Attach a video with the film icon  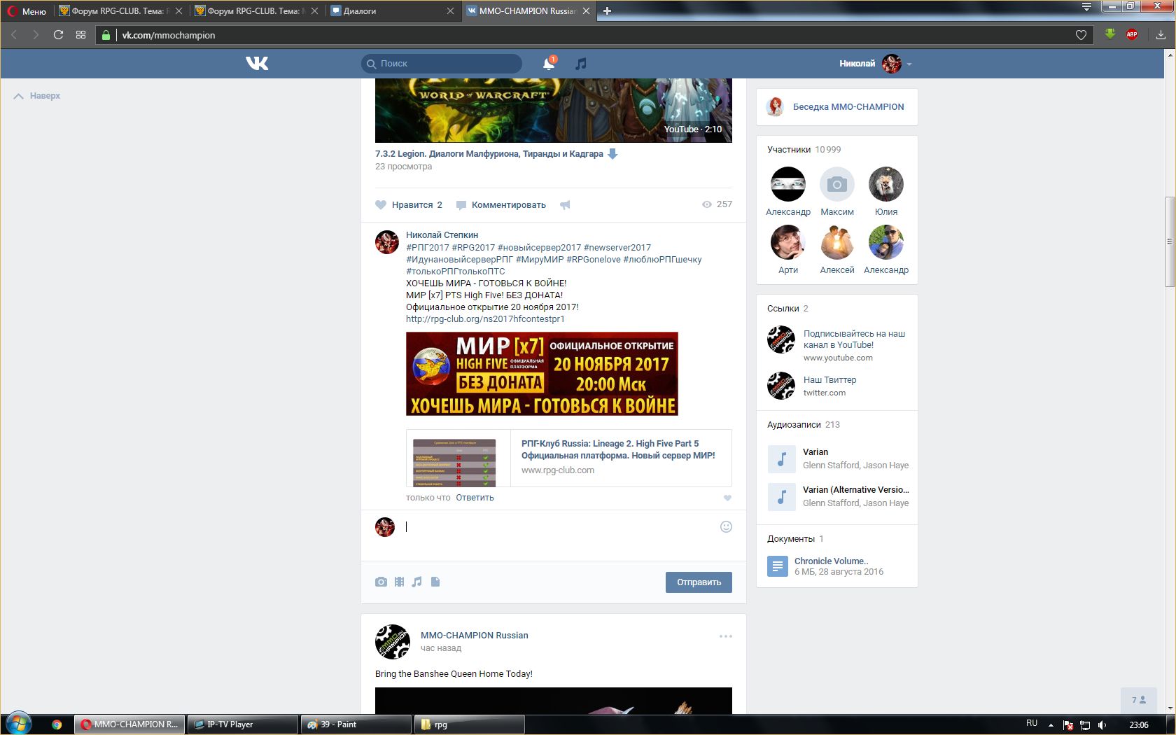click(399, 582)
